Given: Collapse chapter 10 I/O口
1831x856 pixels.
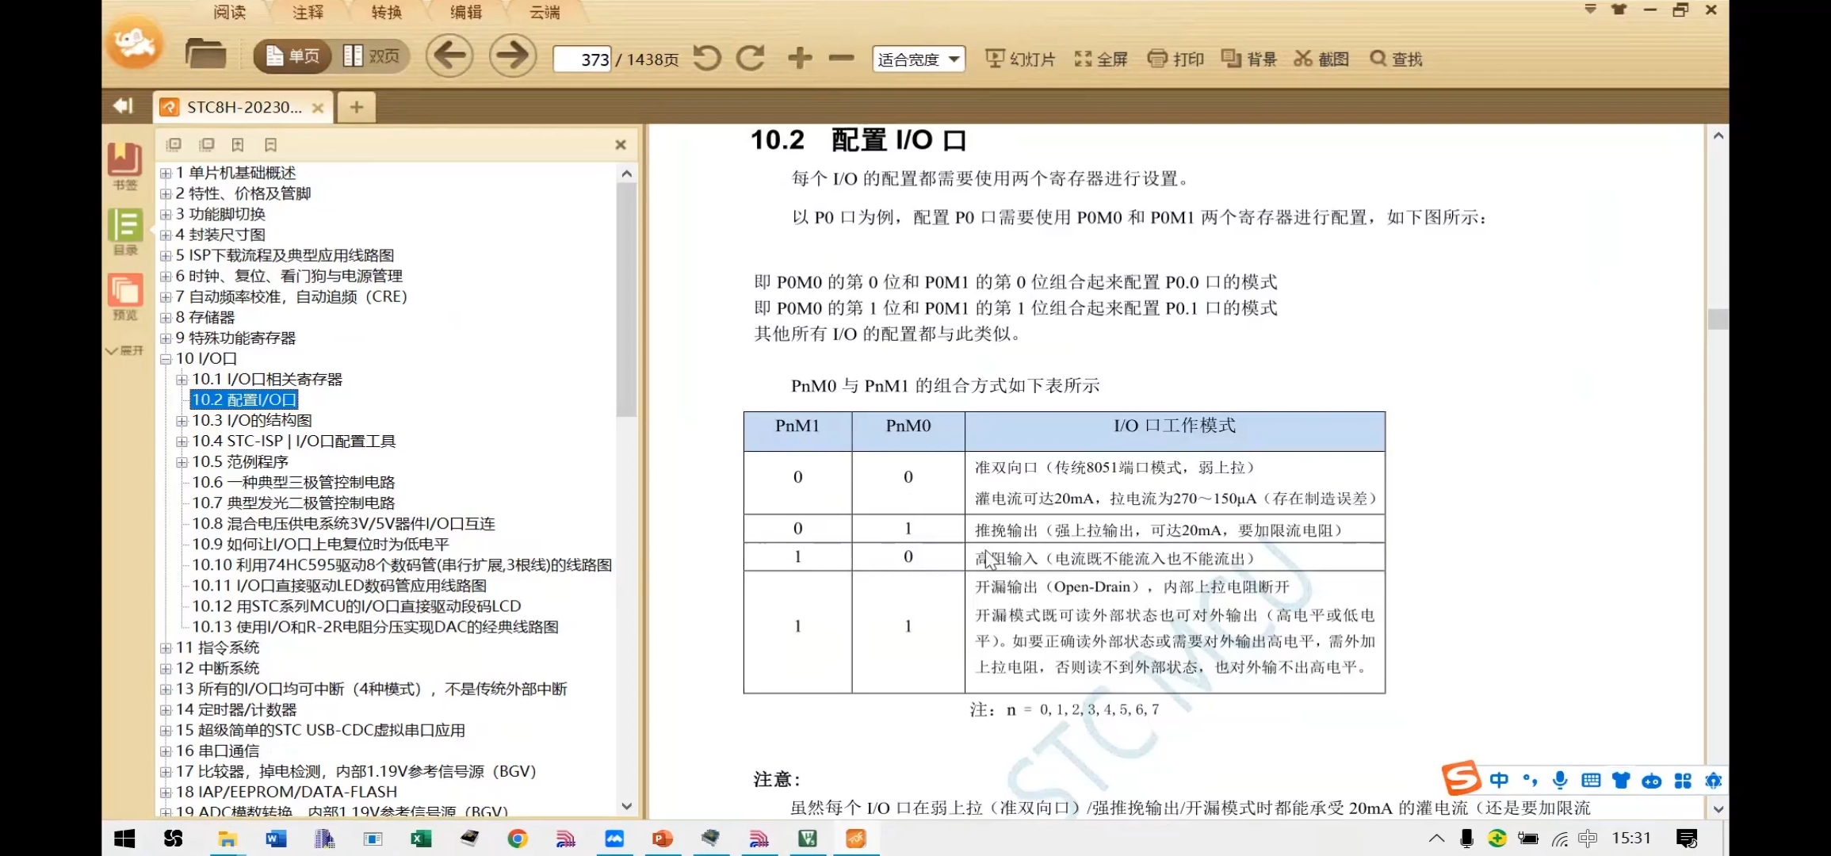Looking at the screenshot, I should coord(166,358).
